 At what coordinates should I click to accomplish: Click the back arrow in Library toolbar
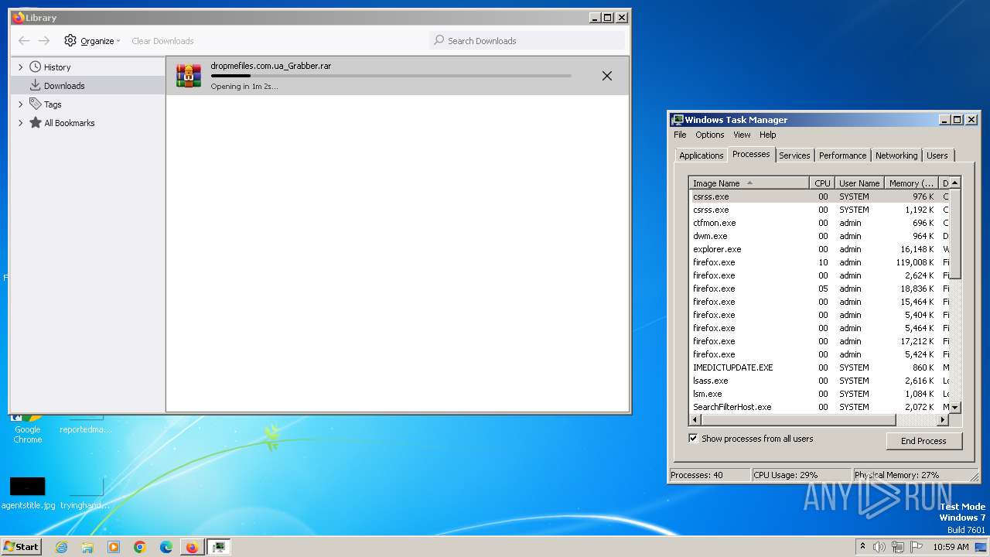tap(24, 41)
